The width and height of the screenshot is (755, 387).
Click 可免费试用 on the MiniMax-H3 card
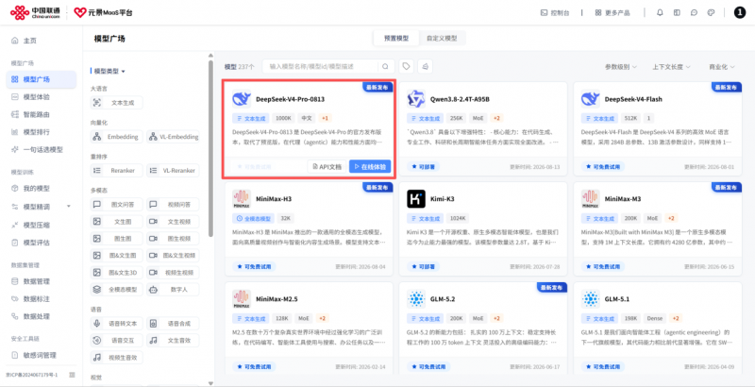(254, 266)
